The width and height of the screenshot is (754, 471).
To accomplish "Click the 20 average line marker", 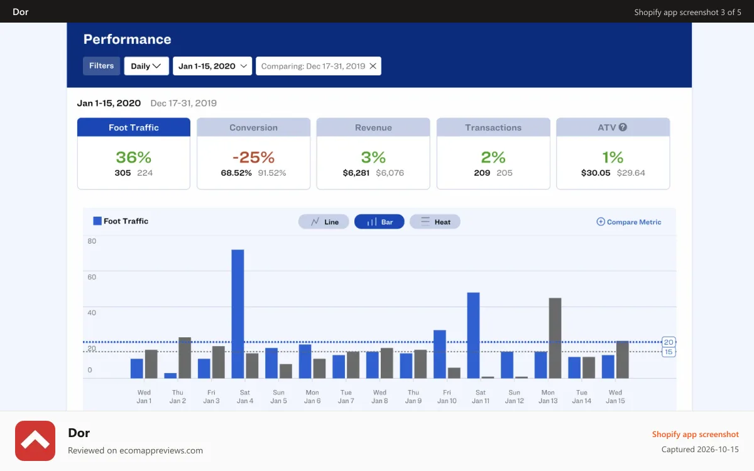I will (669, 342).
